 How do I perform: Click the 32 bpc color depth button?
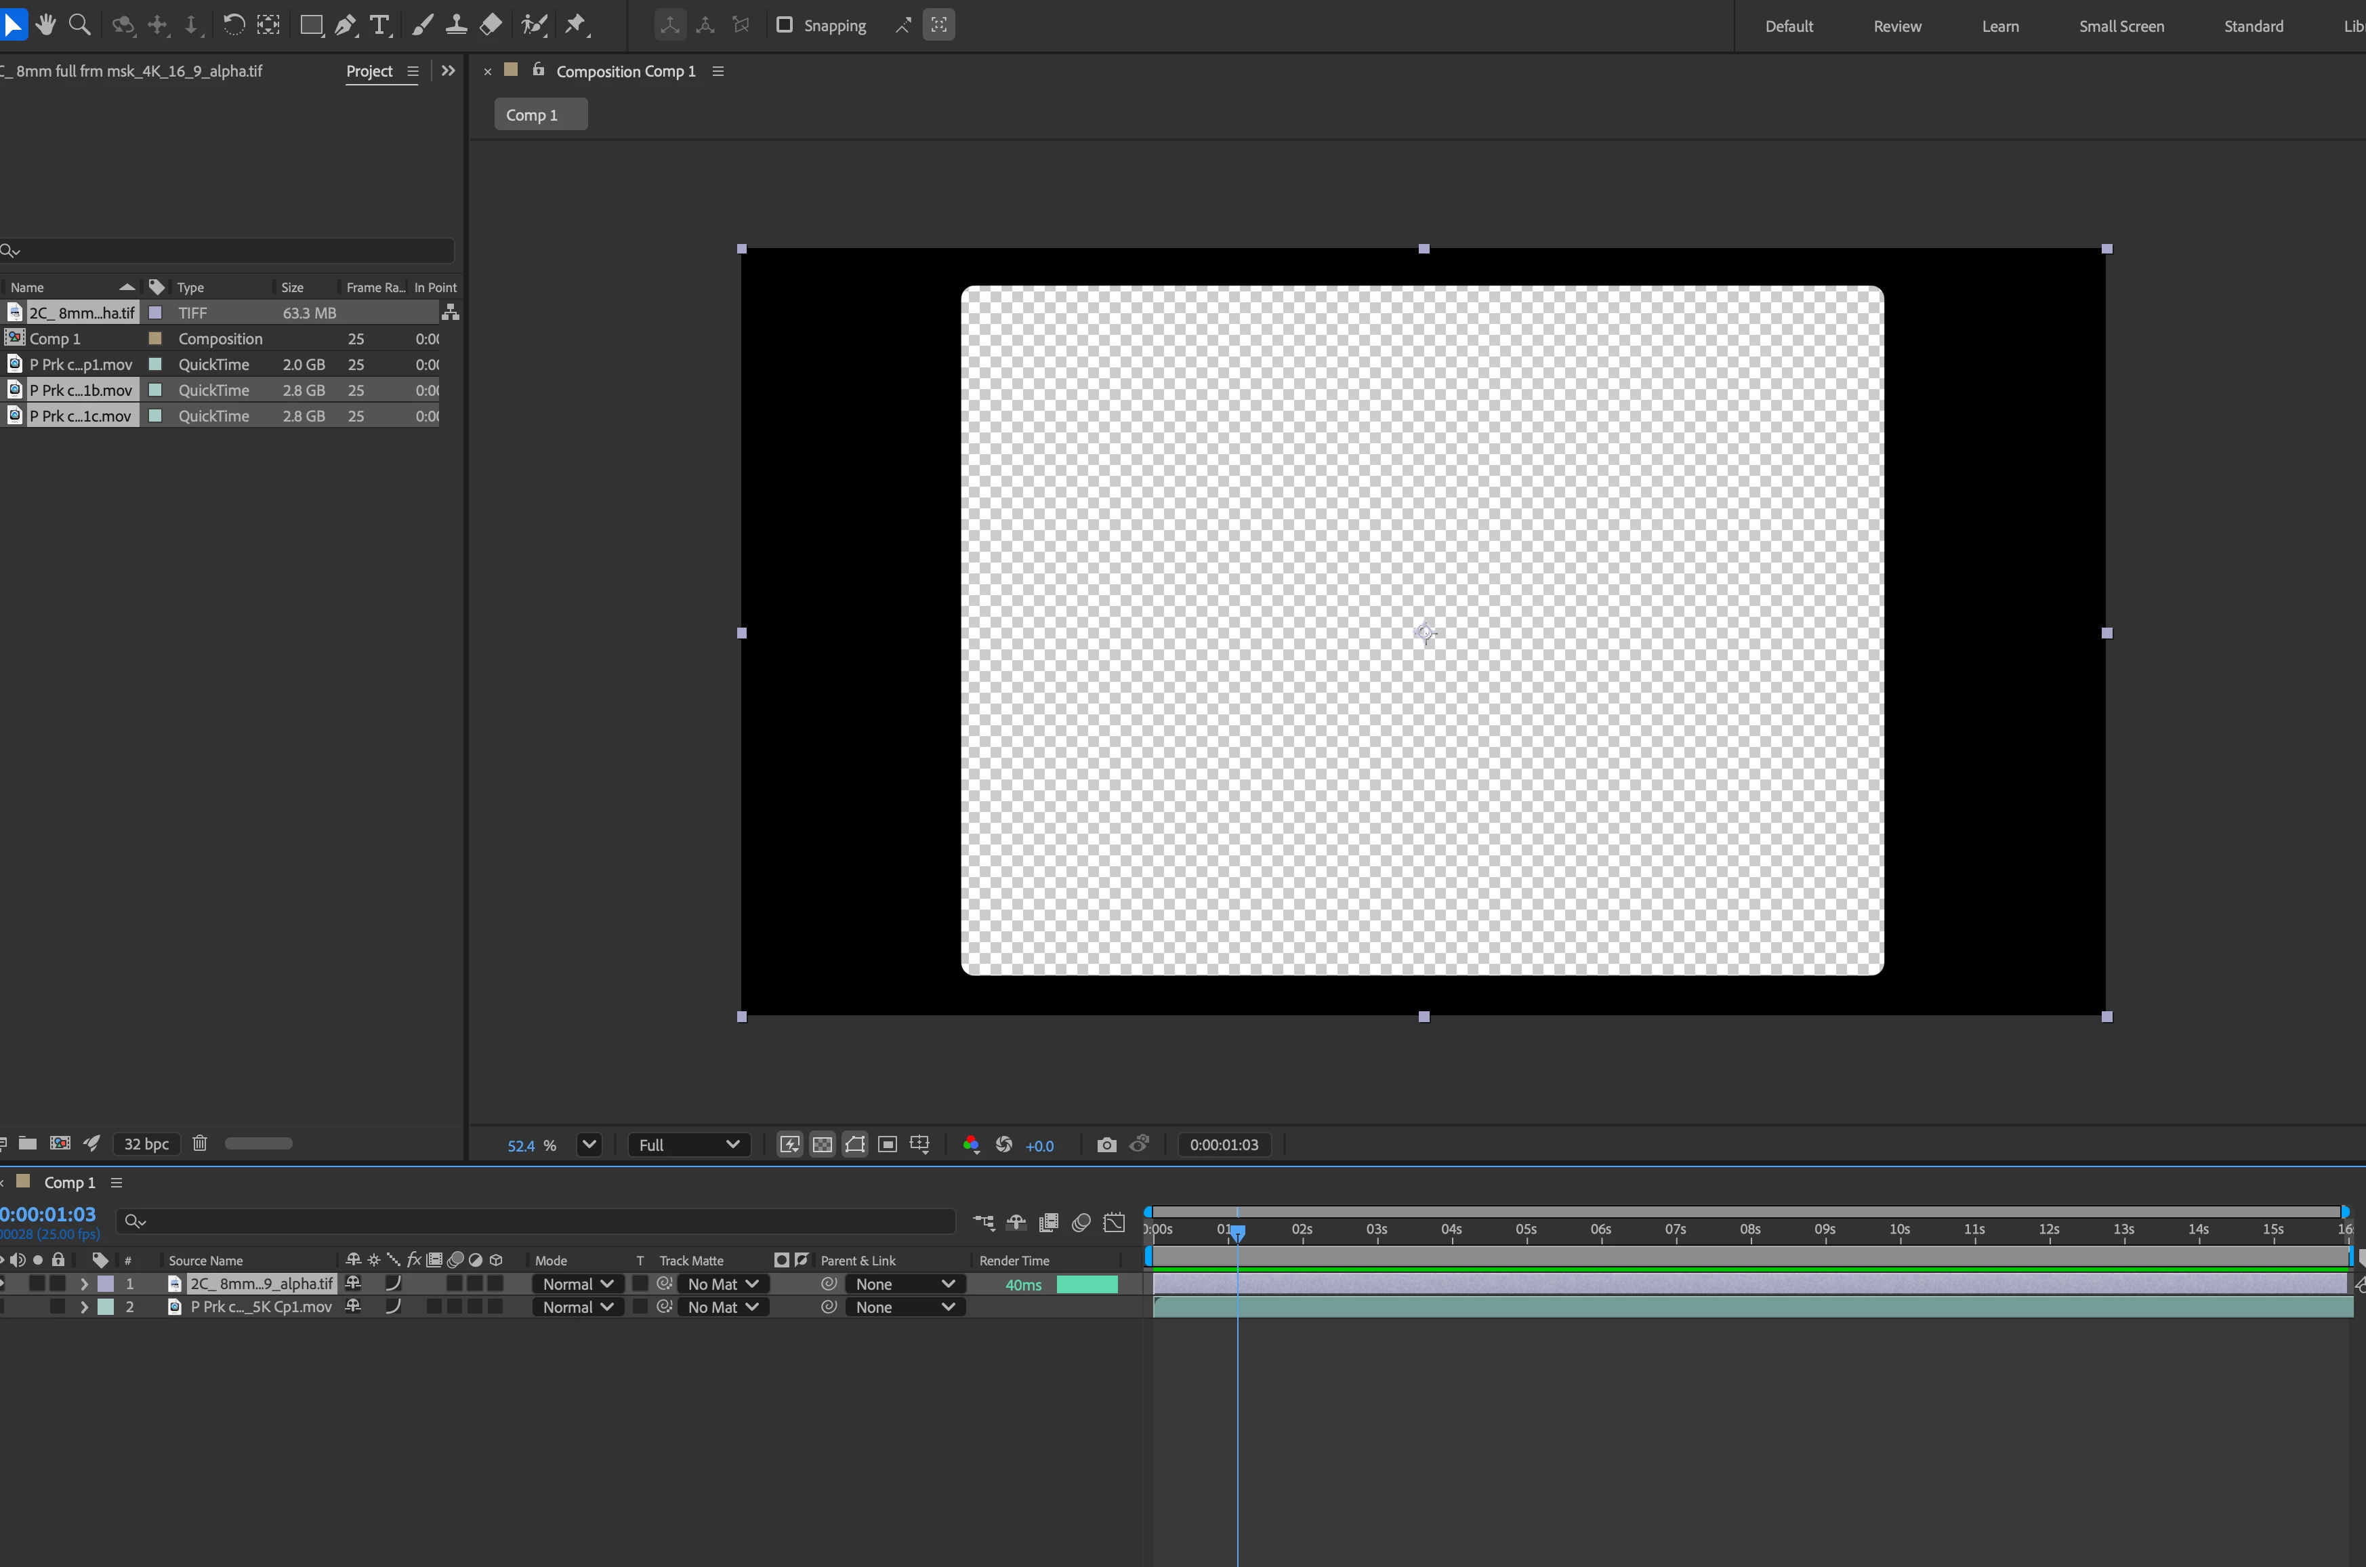146,1144
